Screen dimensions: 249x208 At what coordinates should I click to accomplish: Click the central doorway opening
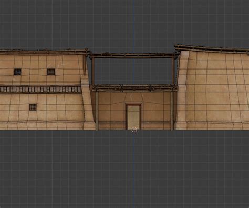134,117
